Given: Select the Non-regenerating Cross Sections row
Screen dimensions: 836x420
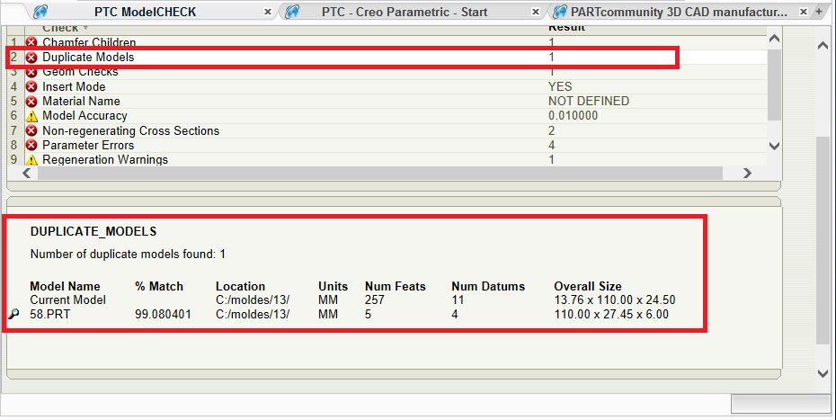Looking at the screenshot, I should pyautogui.click(x=387, y=130).
